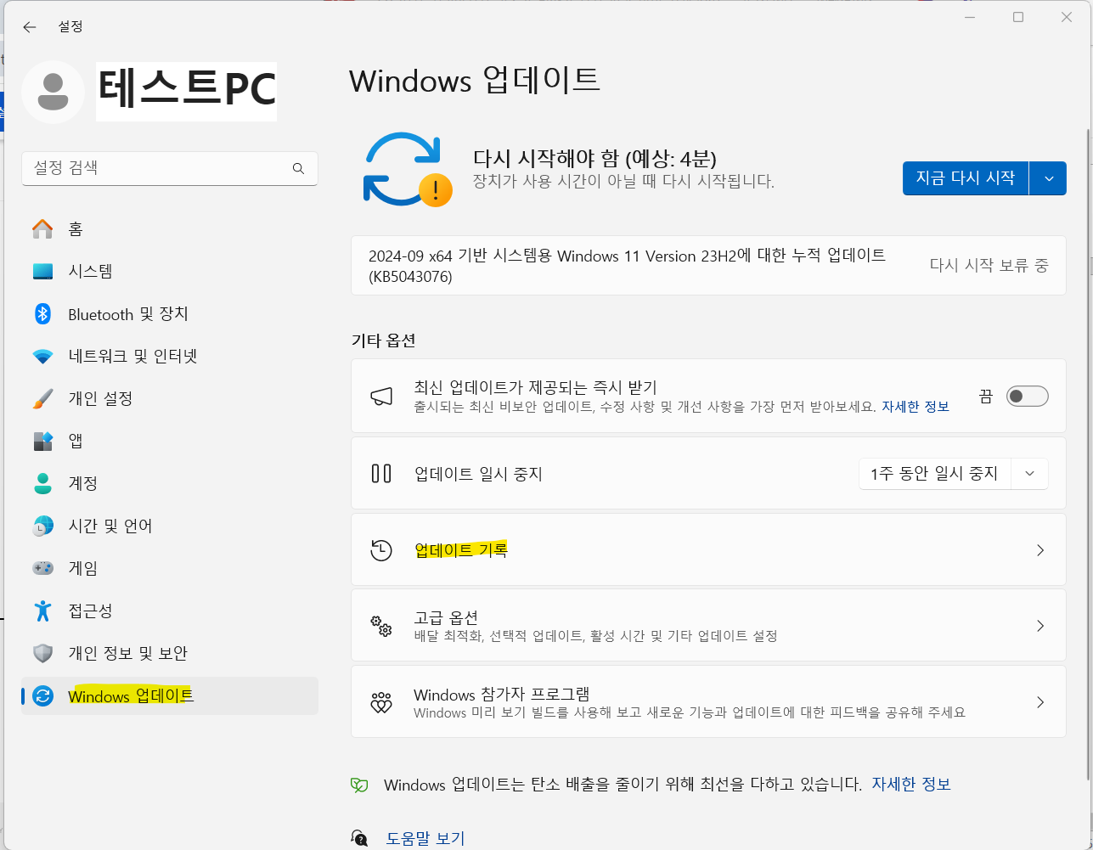Select 시간 및 언어 label in sidebar
The image size is (1093, 850).
[x=110, y=526]
